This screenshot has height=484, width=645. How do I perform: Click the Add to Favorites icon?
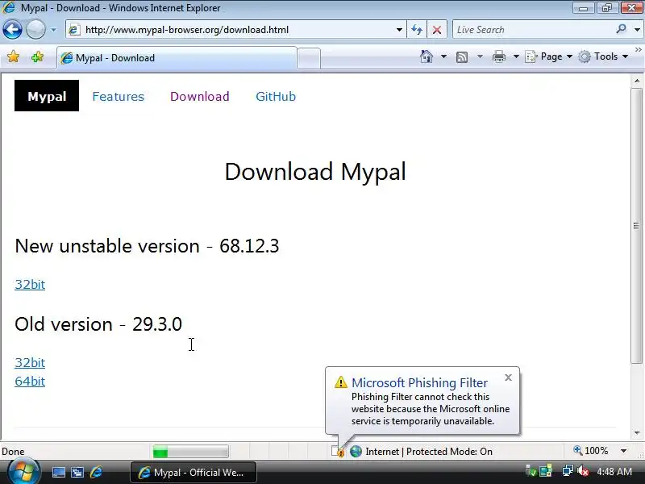(x=37, y=56)
